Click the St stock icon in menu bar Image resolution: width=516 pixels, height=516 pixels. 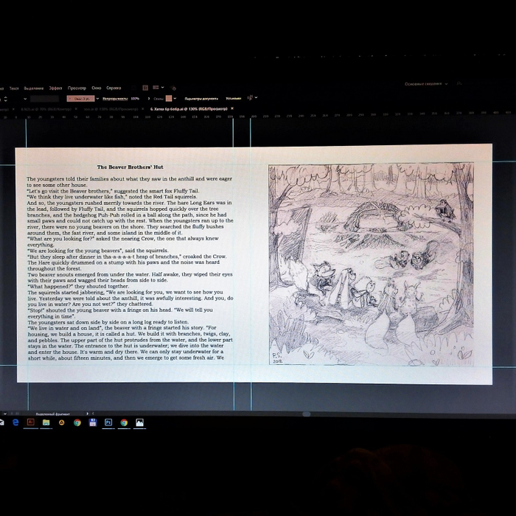145,88
